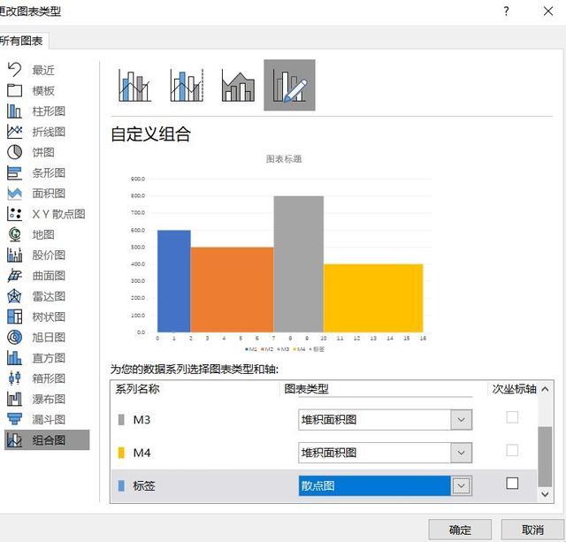Choose clustered column-line combo subtype
This screenshot has width=566, height=542.
click(134, 85)
